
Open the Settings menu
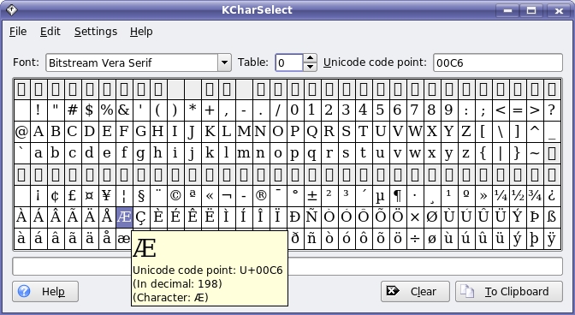pos(96,32)
